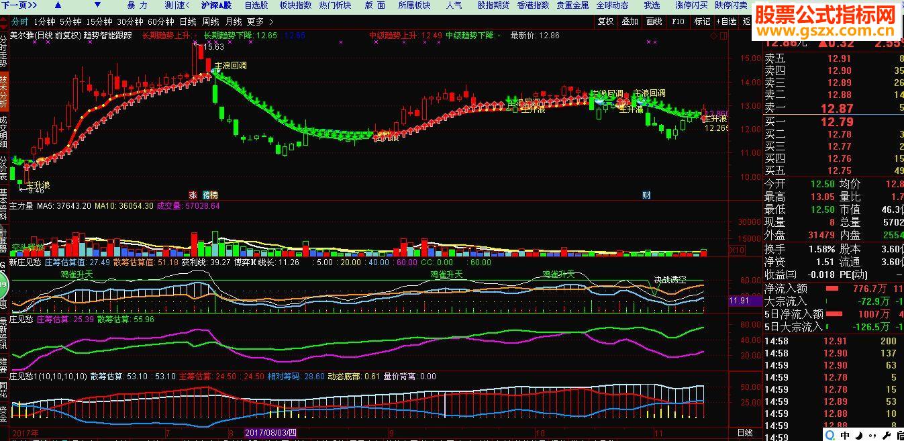The width and height of the screenshot is (904, 441).
Task: Switch to 日线 daily chart
Action: click(188, 21)
